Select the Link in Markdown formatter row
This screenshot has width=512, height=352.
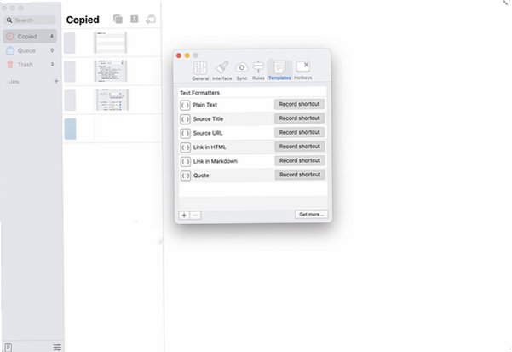pyautogui.click(x=253, y=161)
